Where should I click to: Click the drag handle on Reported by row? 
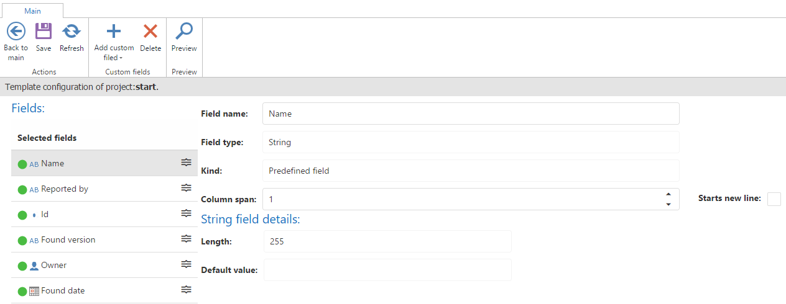click(x=186, y=188)
